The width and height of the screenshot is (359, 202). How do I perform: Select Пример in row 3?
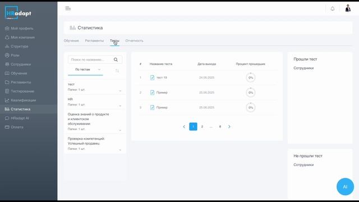162,107
